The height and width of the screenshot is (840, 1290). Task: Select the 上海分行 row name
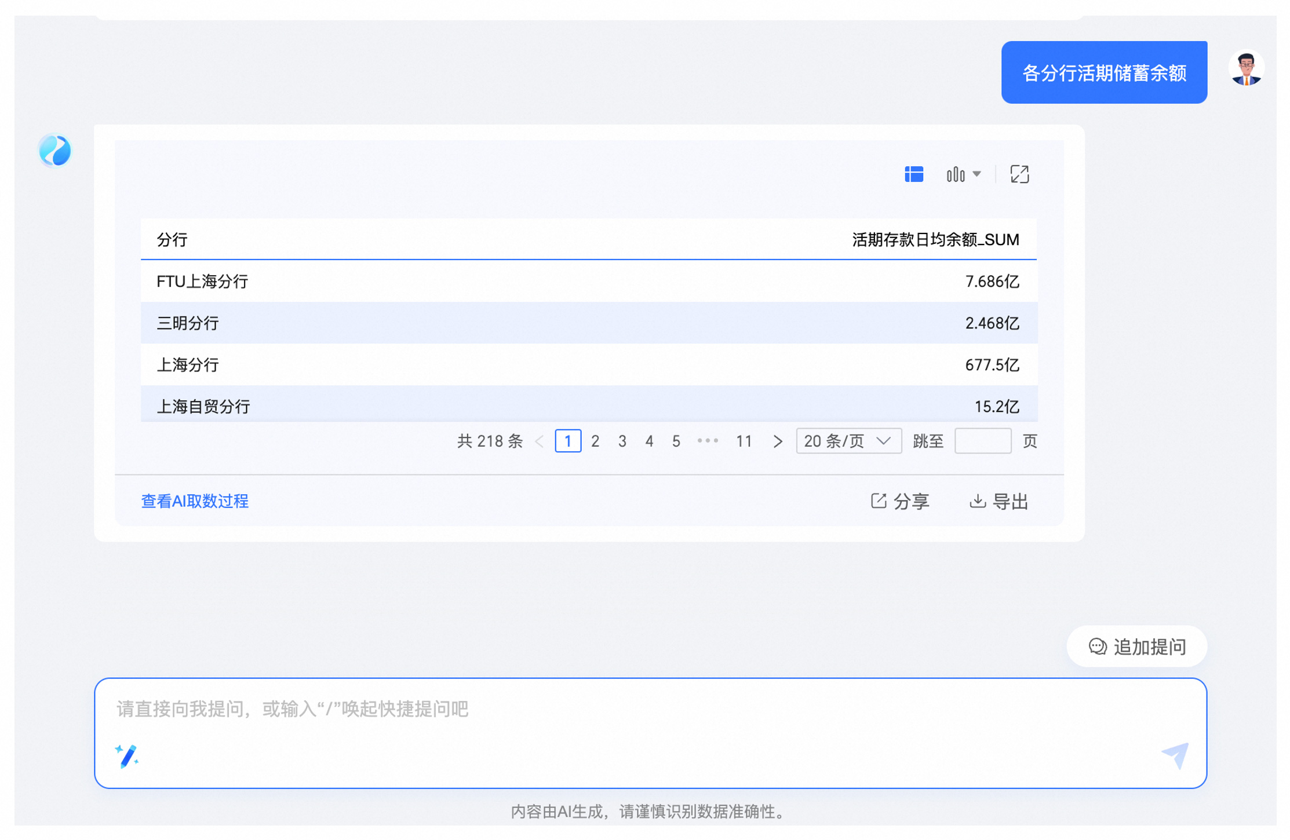(x=188, y=364)
